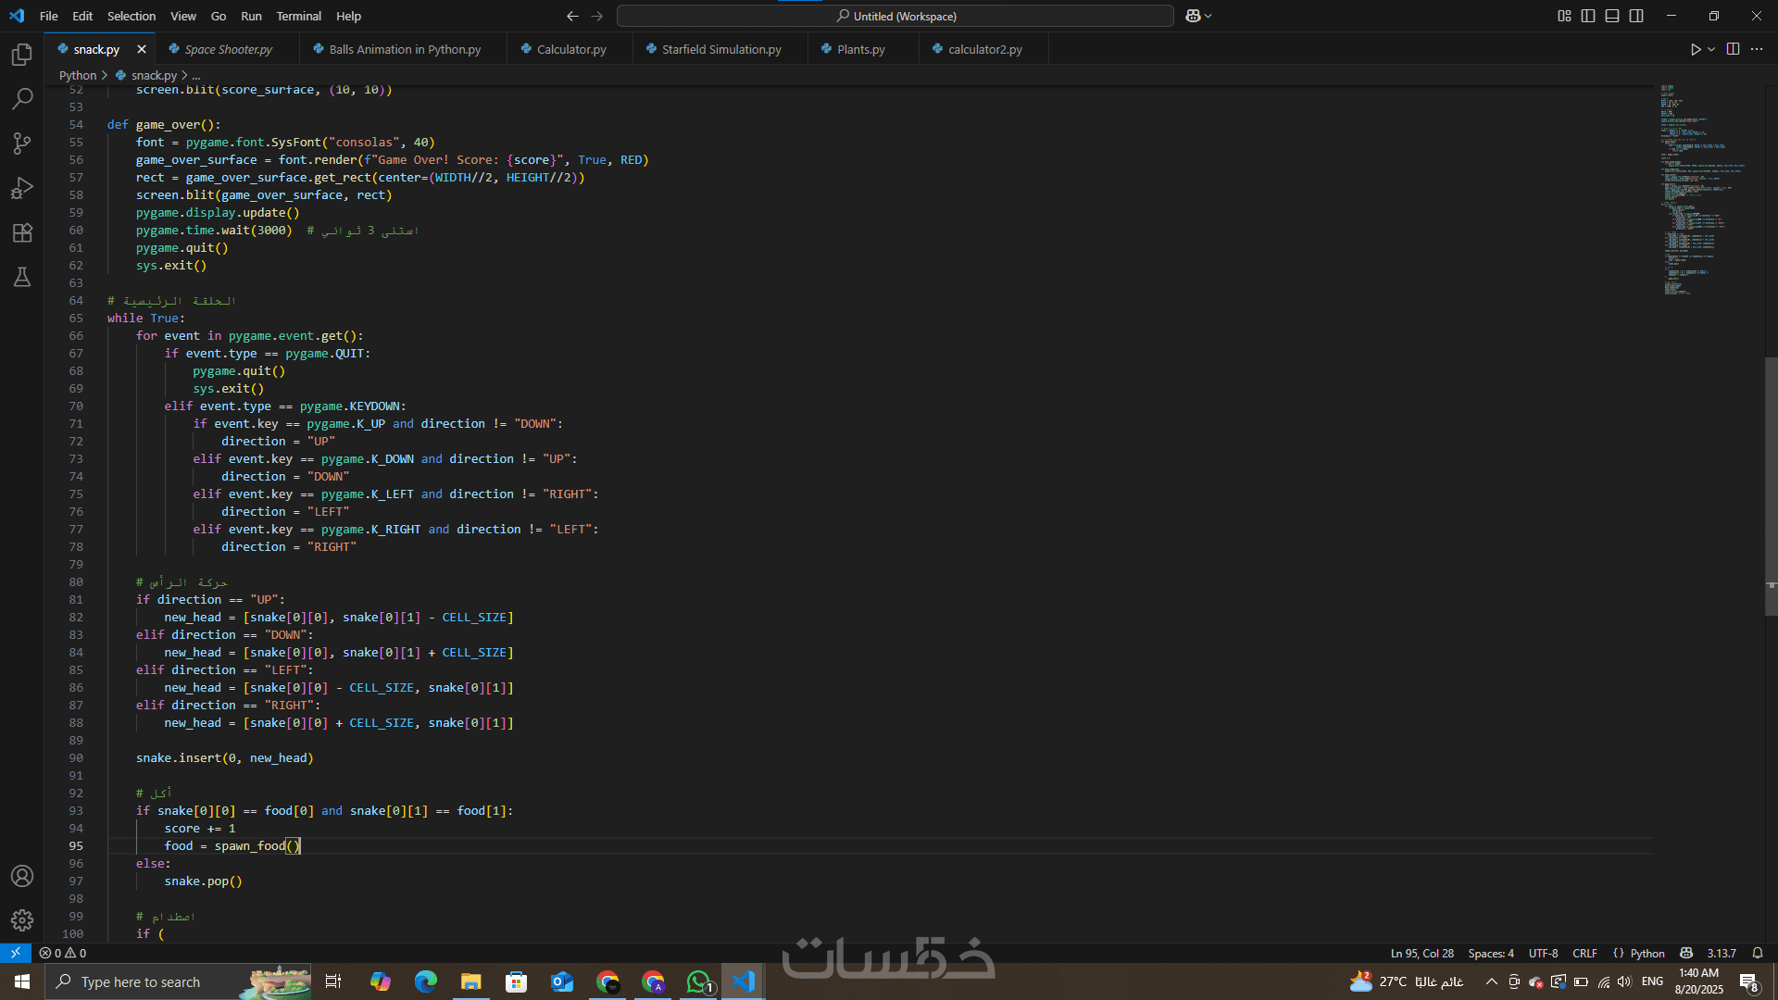Toggle the primary side bar layout button
The image size is (1778, 1000).
1588,16
